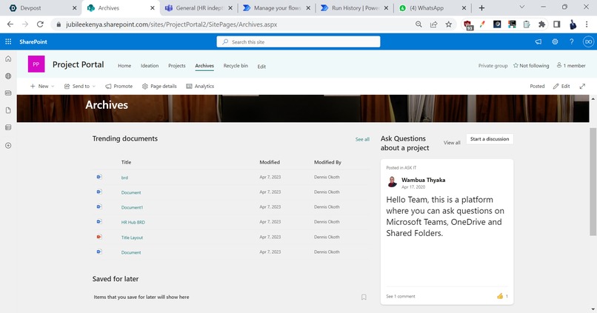597x313 pixels.
Task: Click the bookmark icon under Saved for later
Action: click(x=364, y=297)
